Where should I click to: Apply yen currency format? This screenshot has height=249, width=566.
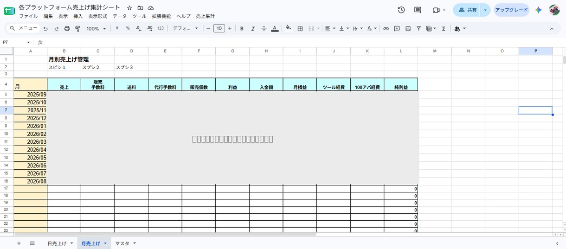[x=117, y=28]
